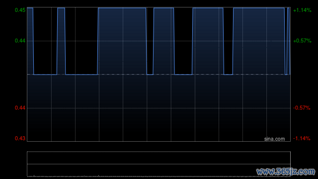
Task: Click the -1.14% percentage label
Action: coord(302,138)
